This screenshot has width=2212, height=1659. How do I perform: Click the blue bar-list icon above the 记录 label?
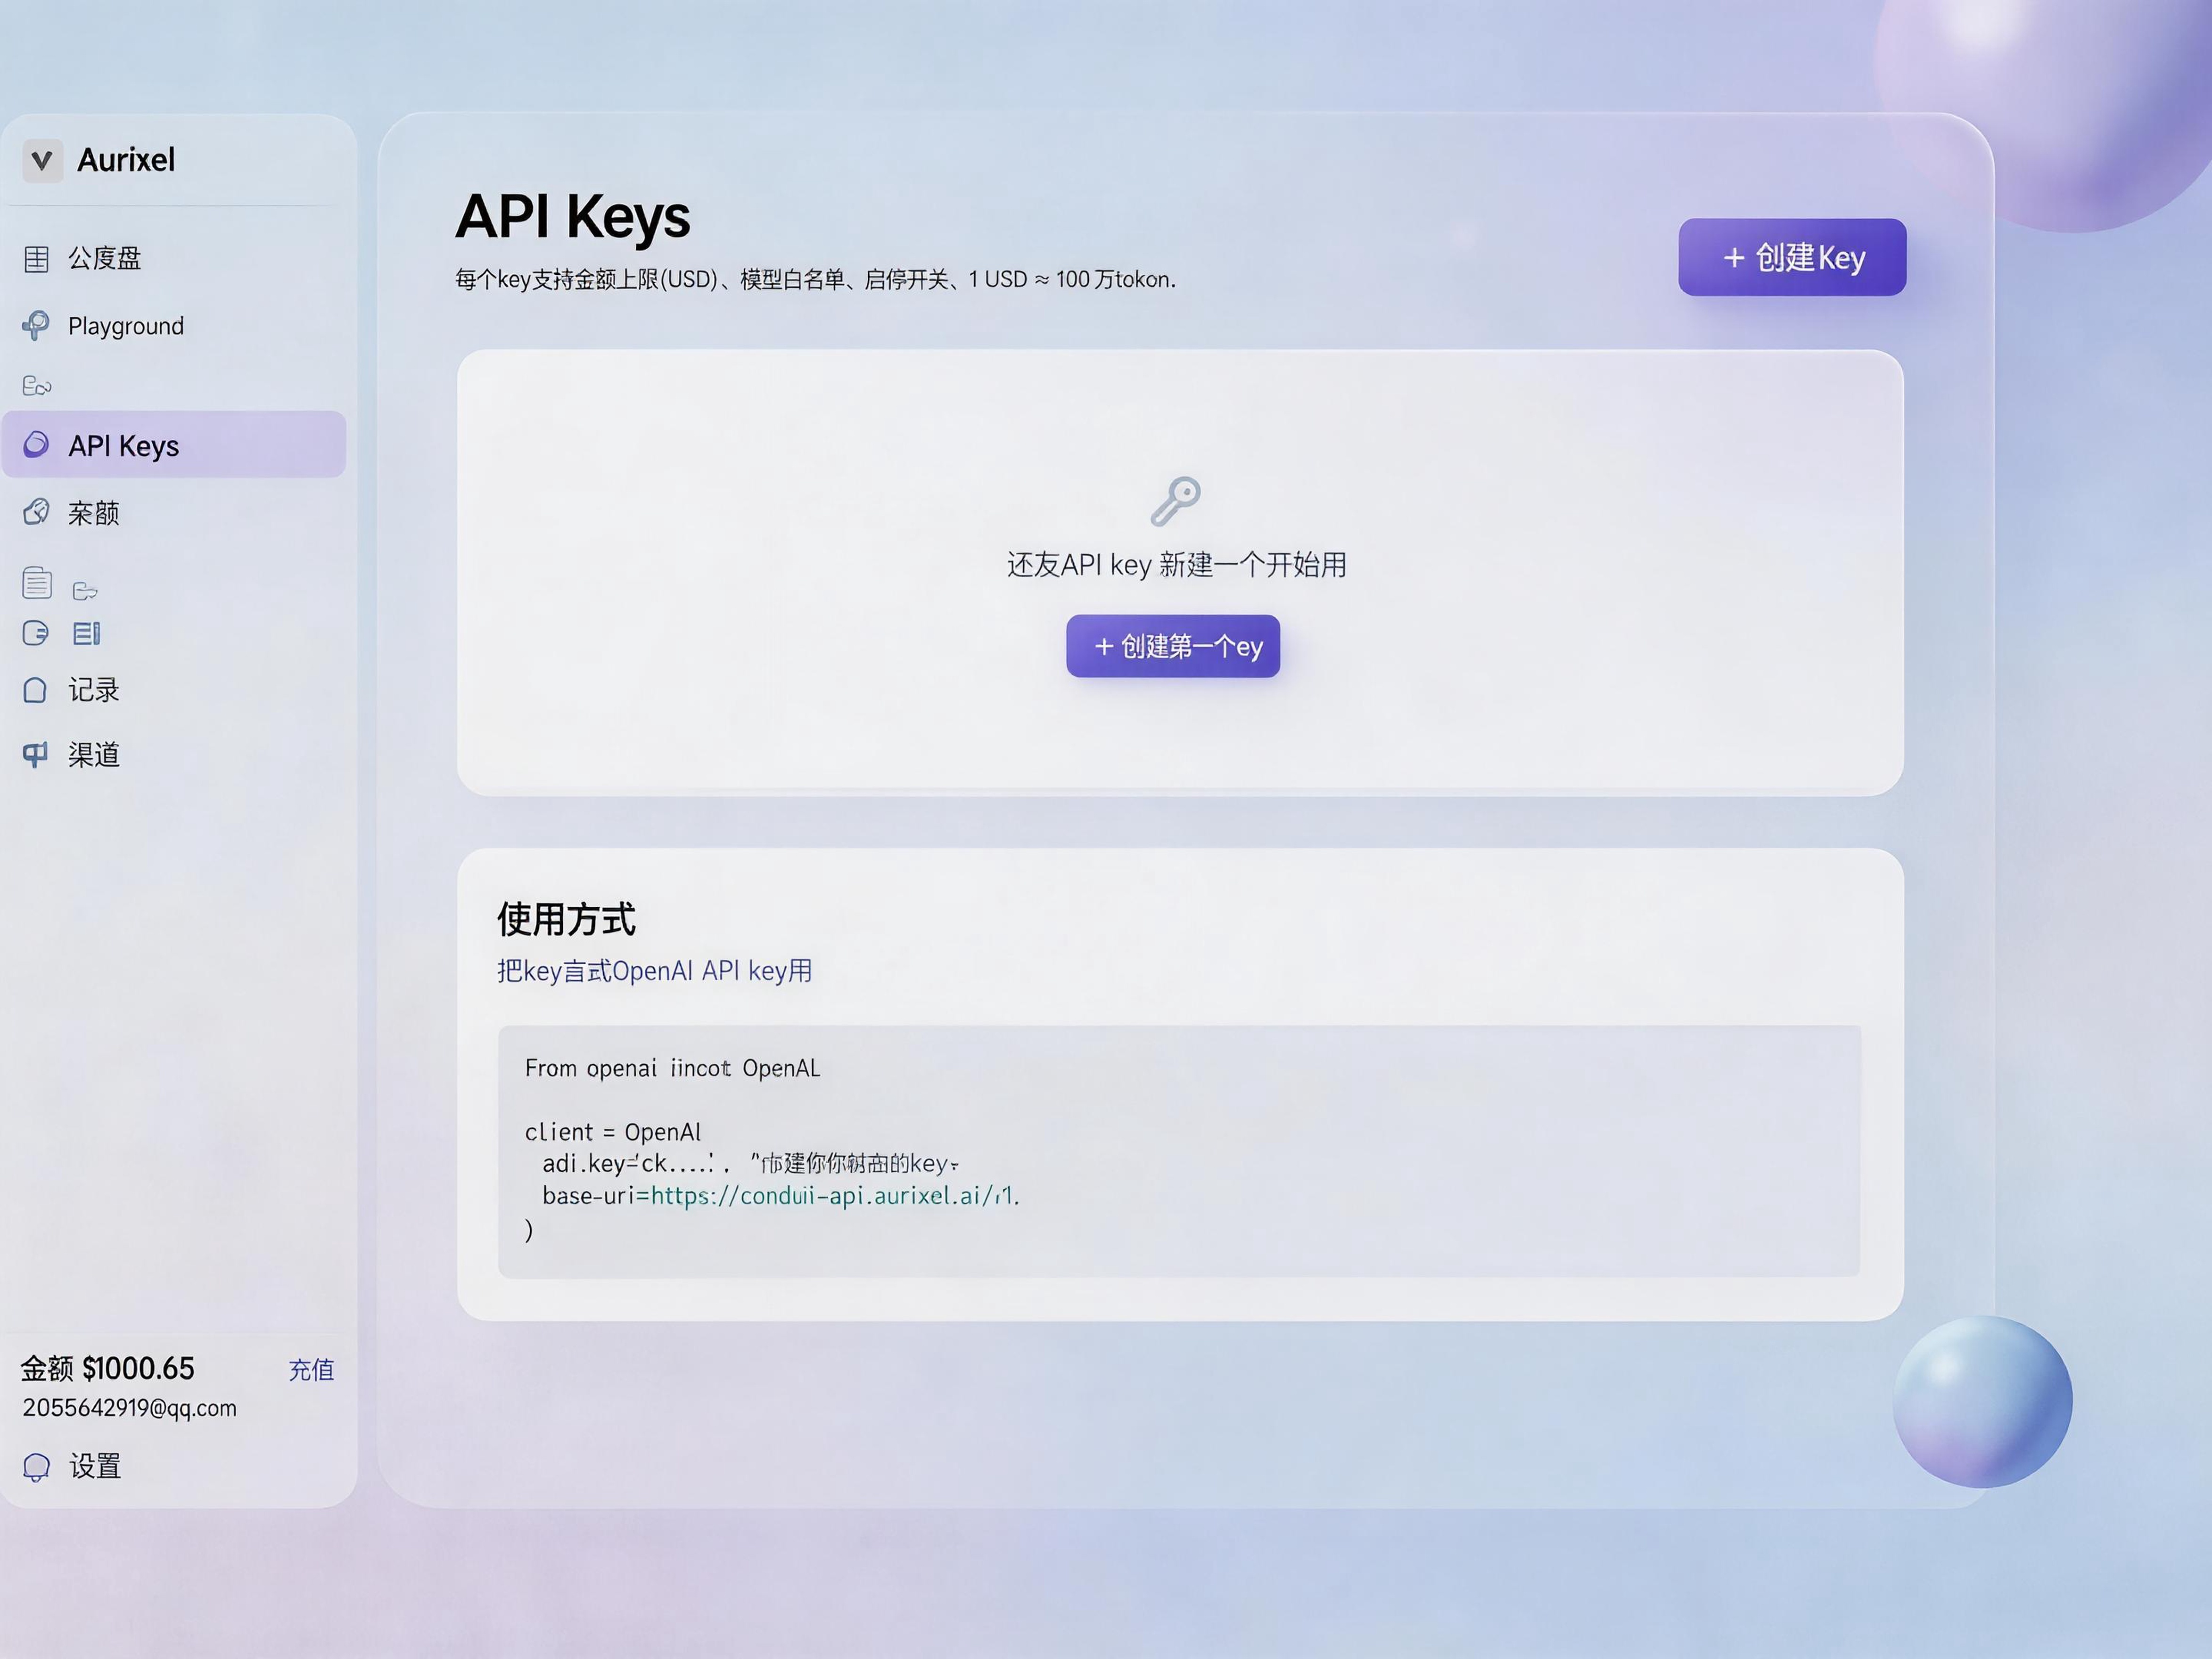pos(87,633)
